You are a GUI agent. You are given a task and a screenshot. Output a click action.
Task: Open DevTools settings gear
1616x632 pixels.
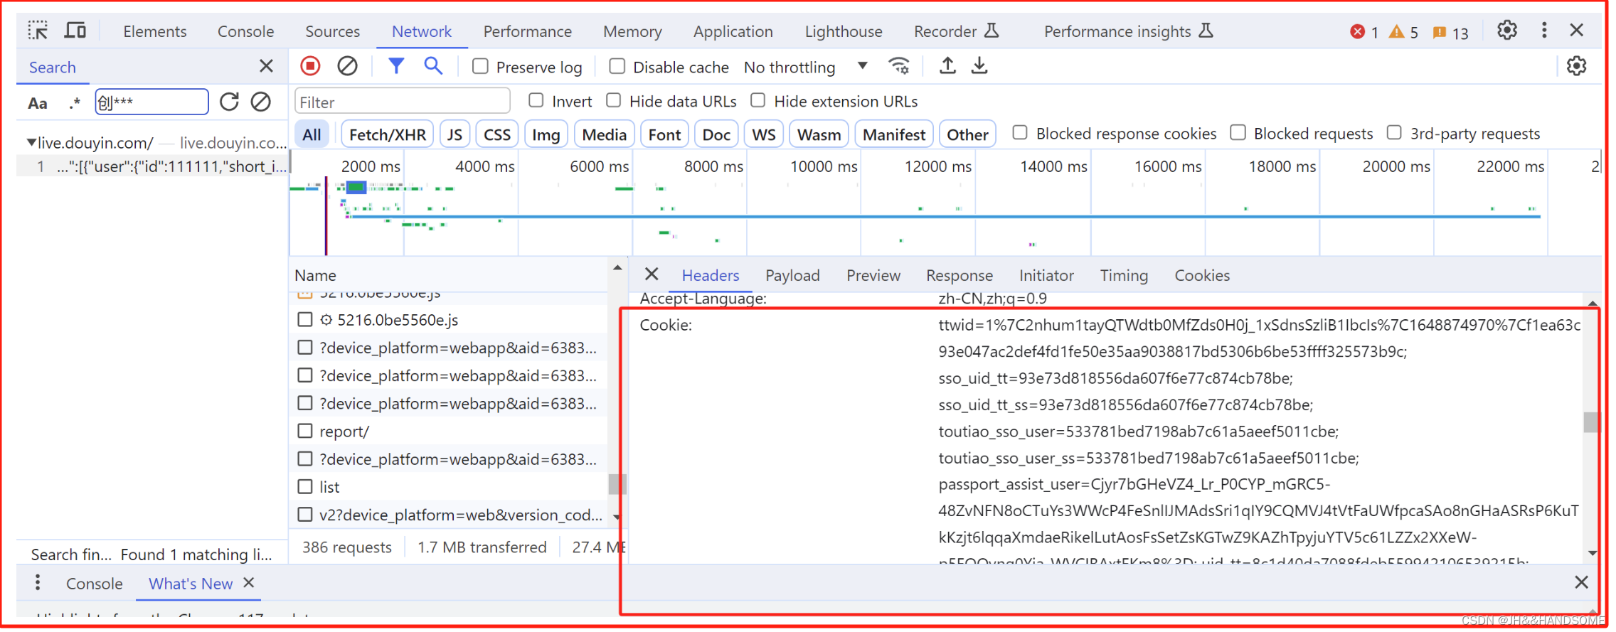[1507, 31]
